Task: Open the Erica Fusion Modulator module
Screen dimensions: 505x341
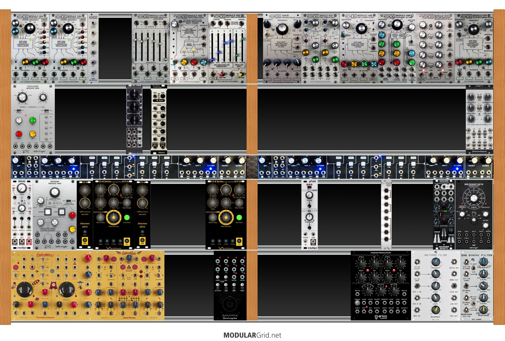Action: [x=381, y=285]
